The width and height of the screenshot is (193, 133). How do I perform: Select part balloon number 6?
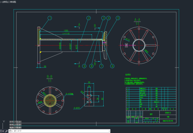pyautogui.click(x=112, y=66)
